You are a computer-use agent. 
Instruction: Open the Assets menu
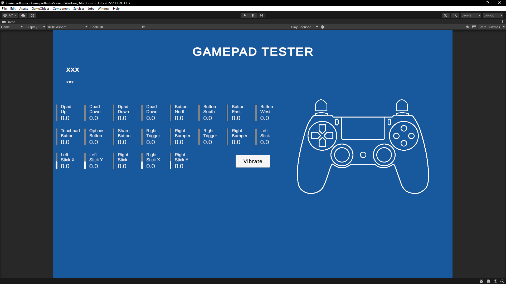[x=23, y=9]
